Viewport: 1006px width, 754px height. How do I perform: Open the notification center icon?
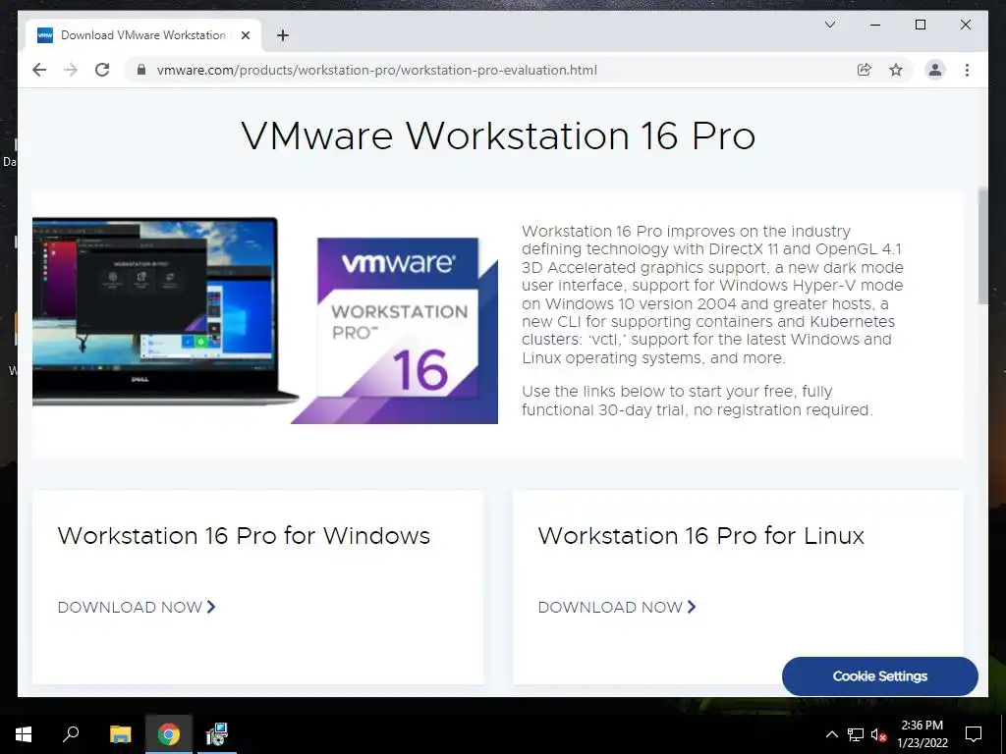click(x=974, y=734)
